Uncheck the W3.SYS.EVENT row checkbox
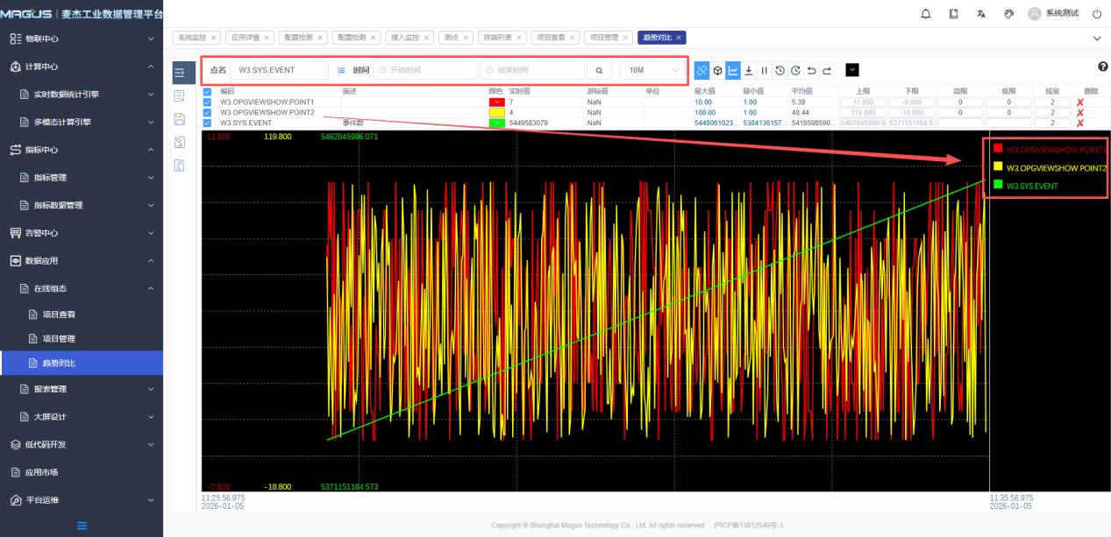Viewport: 1111px width, 537px height. pyautogui.click(x=208, y=124)
